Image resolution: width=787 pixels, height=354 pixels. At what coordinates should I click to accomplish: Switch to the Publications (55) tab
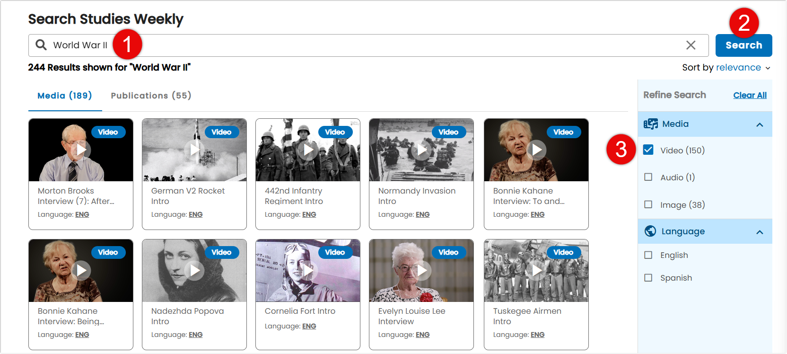pyautogui.click(x=151, y=96)
